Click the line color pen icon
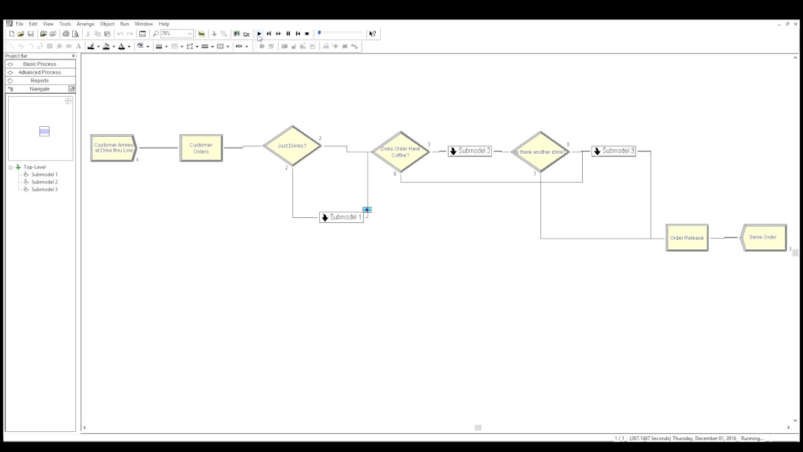 coord(91,46)
